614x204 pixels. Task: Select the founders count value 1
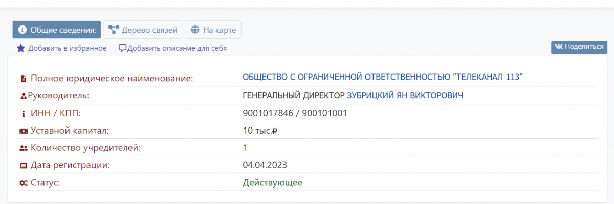coord(245,148)
